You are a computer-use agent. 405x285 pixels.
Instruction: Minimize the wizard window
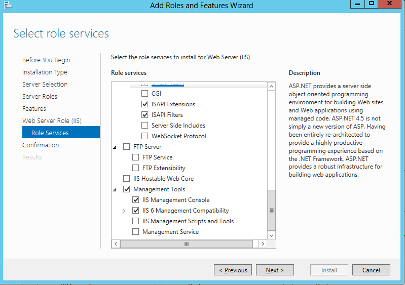(357, 4)
